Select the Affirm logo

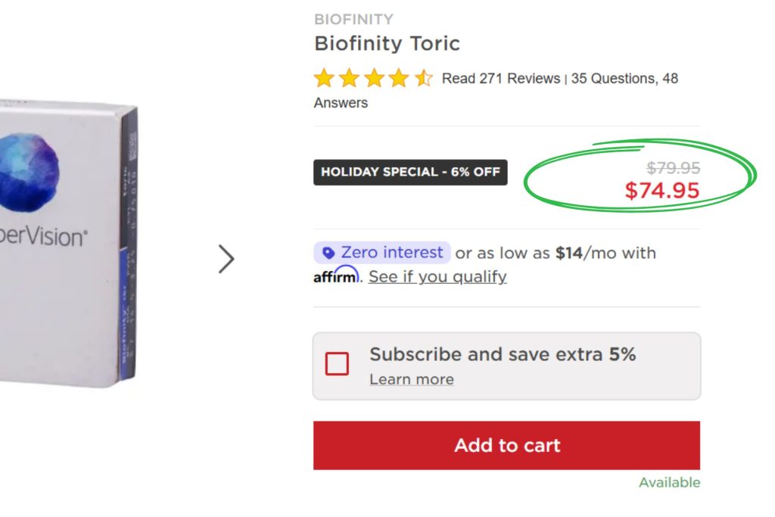(336, 277)
